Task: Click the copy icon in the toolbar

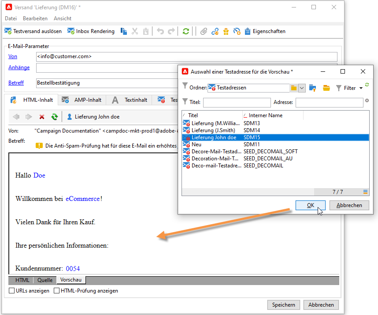Action: [x=124, y=31]
